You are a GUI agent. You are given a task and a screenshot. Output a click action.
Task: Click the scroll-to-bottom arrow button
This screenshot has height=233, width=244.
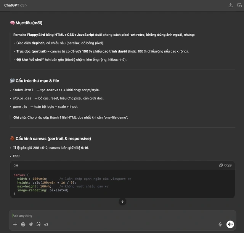122,201
